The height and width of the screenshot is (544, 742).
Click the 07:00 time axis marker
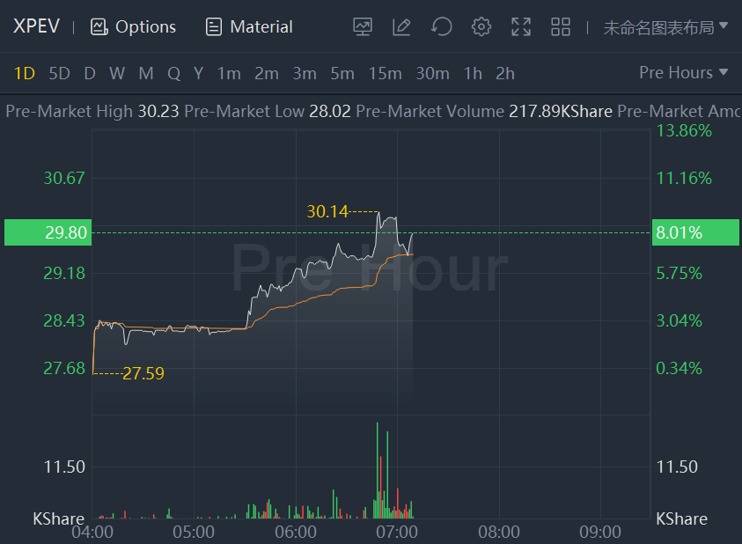pos(397,532)
